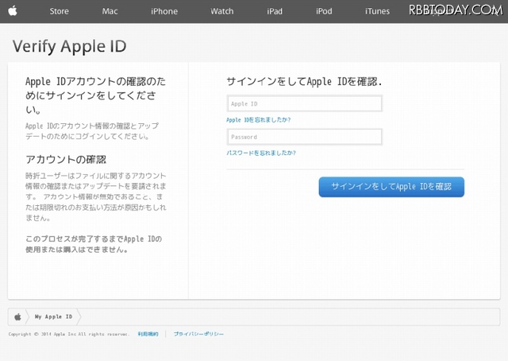Open the Watch navigation item
Screen dimensions: 508x361
(x=222, y=11)
